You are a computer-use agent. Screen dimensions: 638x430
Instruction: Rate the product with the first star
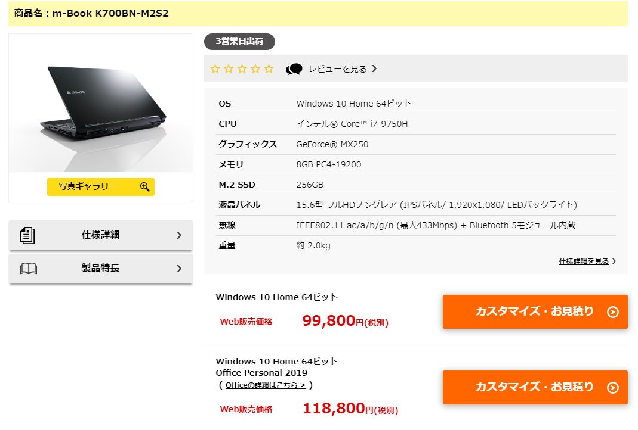click(215, 68)
